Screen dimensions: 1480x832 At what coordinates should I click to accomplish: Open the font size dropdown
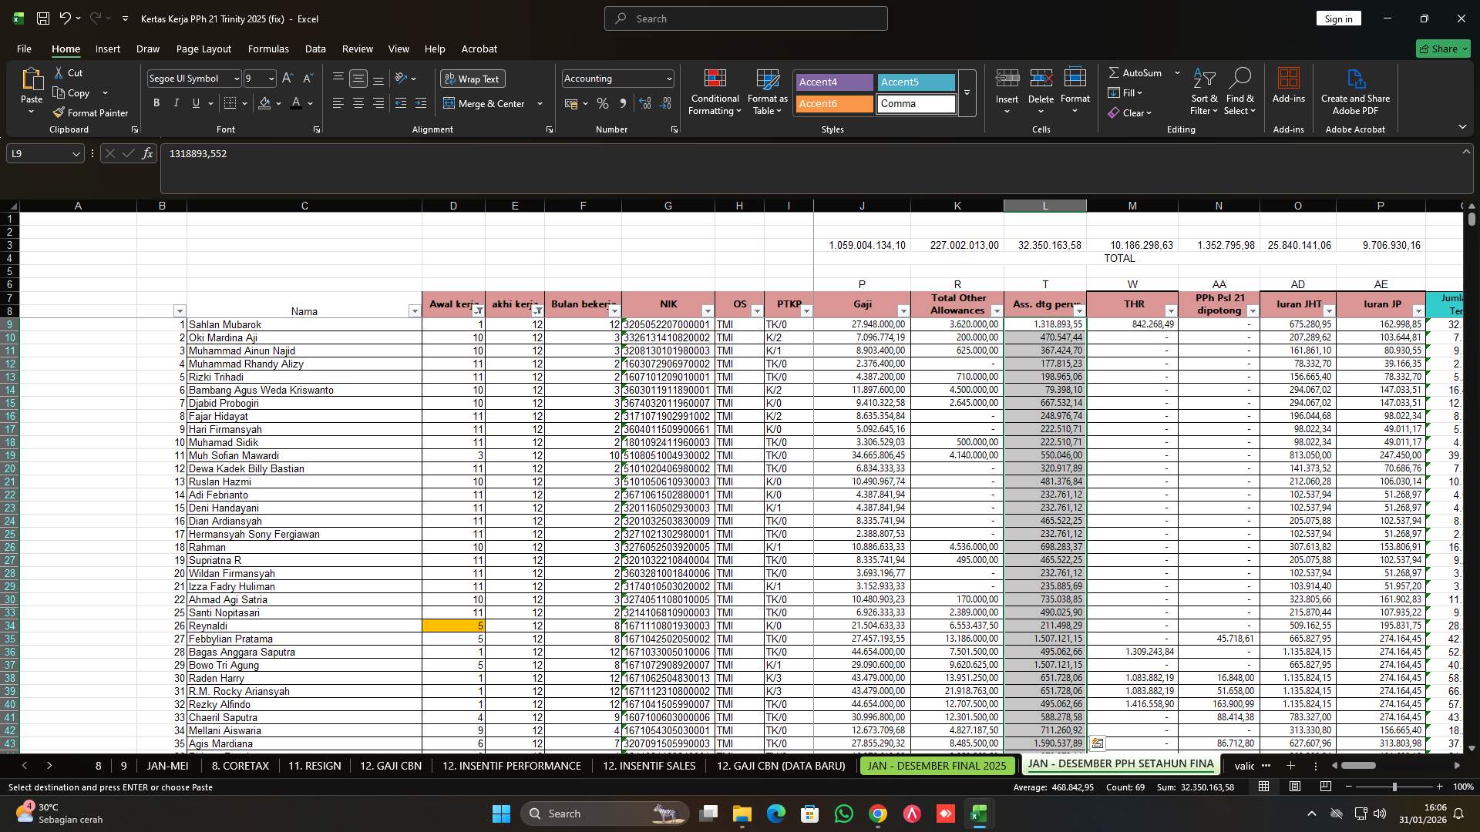[271, 78]
